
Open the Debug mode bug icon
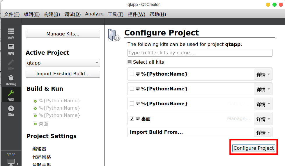pyautogui.click(x=11, y=78)
